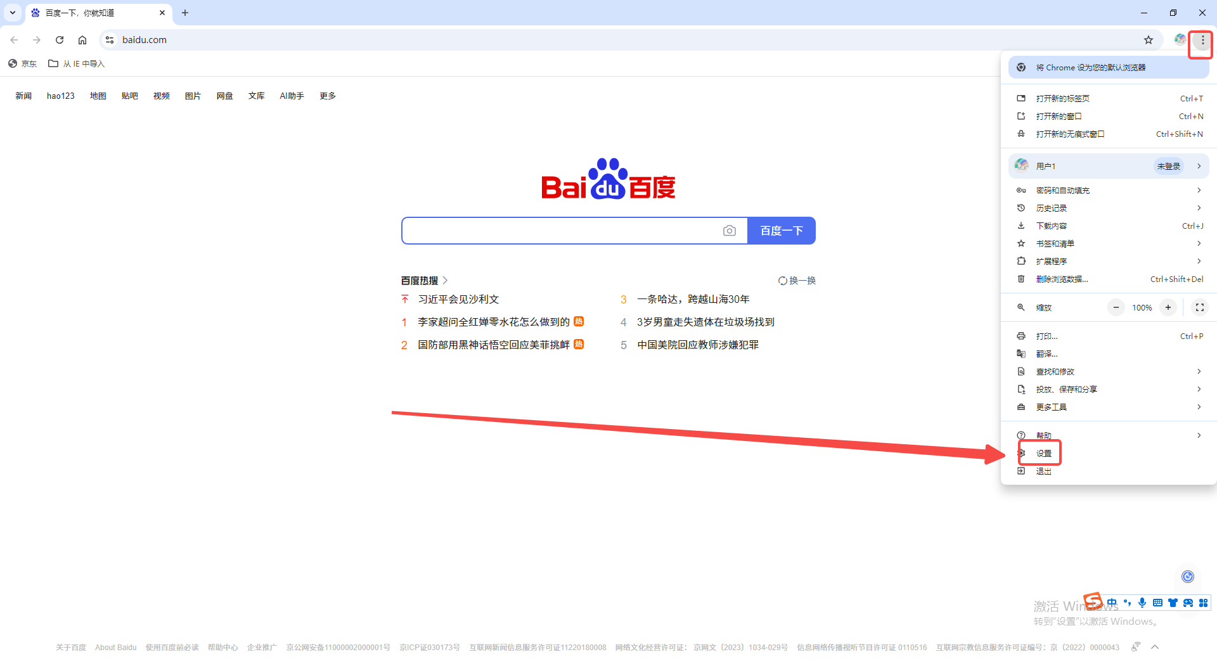Click the camera image search icon
The width and height of the screenshot is (1217, 659).
tap(730, 231)
